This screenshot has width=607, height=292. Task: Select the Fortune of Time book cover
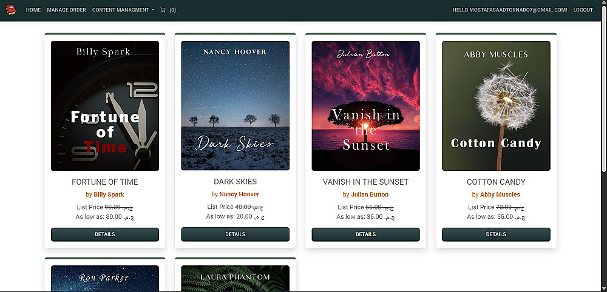coord(105,106)
